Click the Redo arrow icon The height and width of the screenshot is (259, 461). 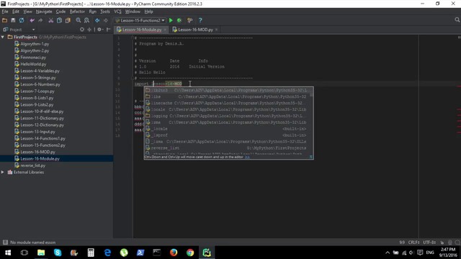tap(40, 21)
